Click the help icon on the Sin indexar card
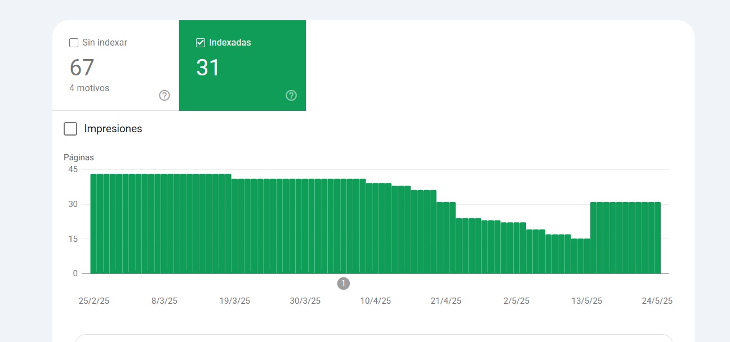Viewport: 730px width, 342px height. (x=164, y=96)
